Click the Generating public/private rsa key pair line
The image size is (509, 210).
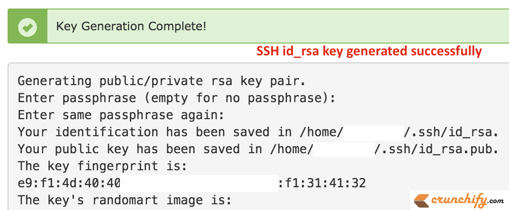pos(162,81)
